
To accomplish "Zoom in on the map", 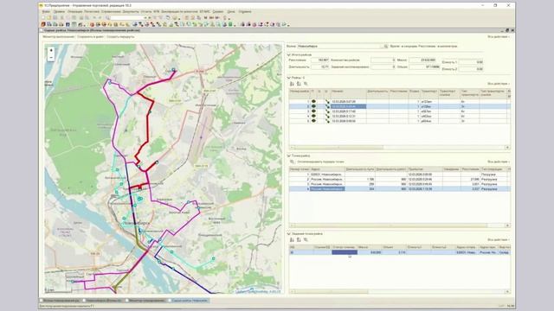I will 51,50.
